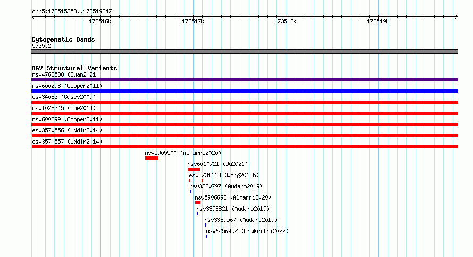The image size is (473, 257).
Task: Open nsv600299 (Cooper2011) label
Action: [67, 119]
